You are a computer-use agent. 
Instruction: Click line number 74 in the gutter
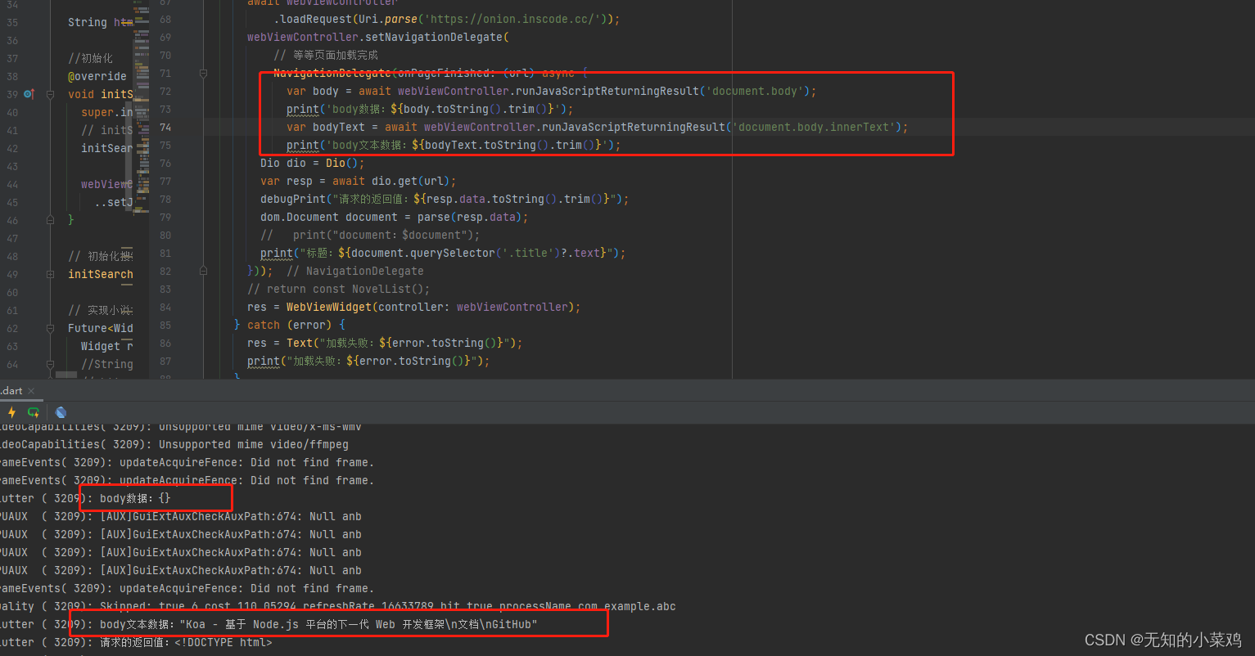point(165,127)
